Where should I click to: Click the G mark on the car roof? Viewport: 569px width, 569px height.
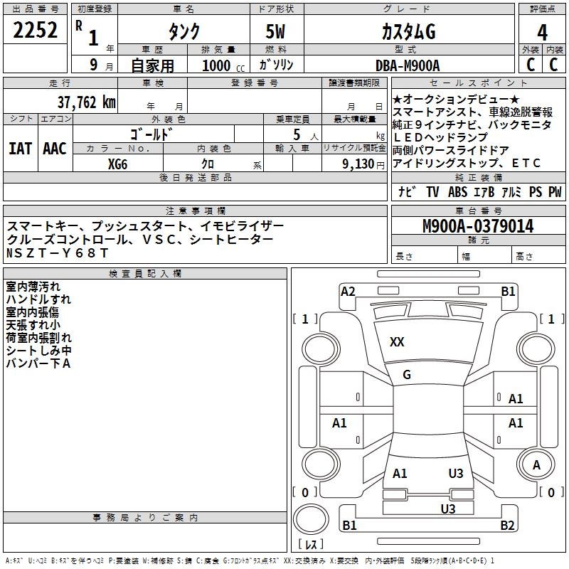[407, 375]
